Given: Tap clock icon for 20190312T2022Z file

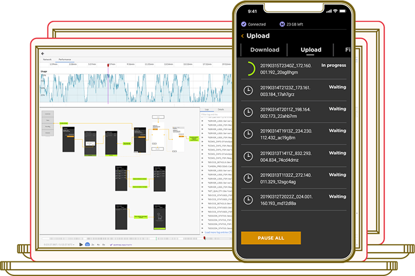Looking at the screenshot, I should (x=248, y=200).
